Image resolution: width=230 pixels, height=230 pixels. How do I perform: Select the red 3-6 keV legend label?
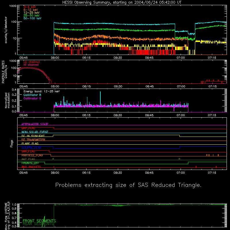point(30,7)
